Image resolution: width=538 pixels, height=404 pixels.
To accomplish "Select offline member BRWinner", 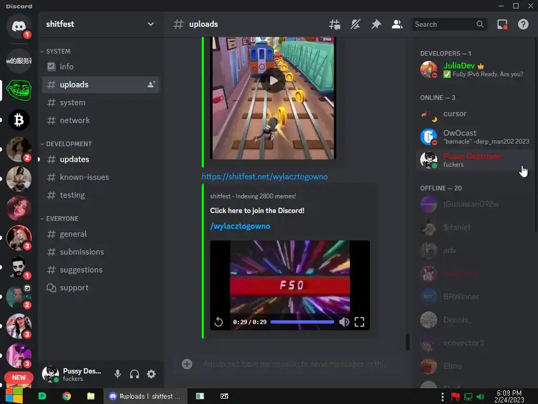I will [x=474, y=297].
